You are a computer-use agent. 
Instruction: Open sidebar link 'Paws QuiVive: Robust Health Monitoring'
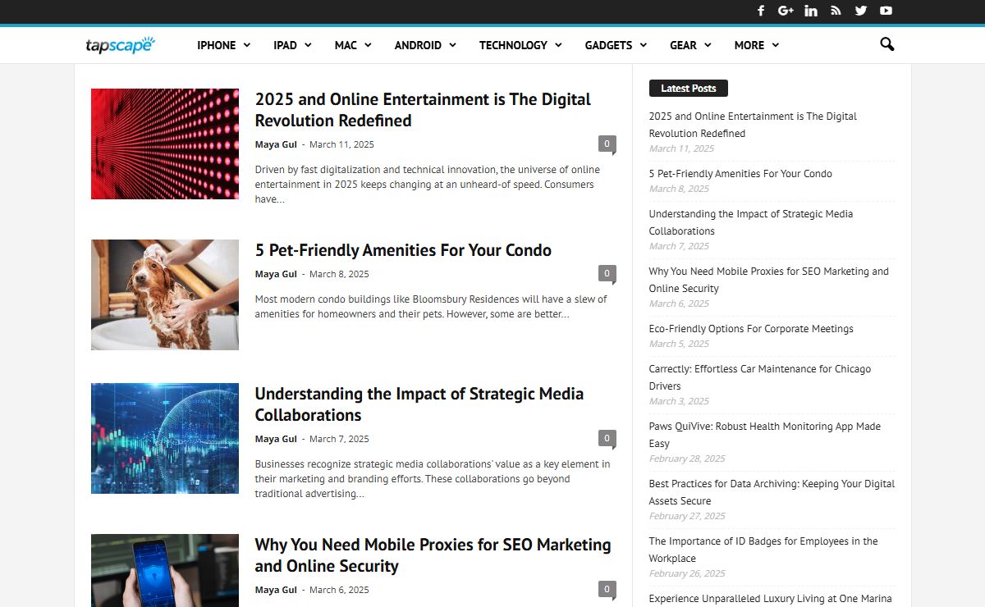[x=764, y=435]
